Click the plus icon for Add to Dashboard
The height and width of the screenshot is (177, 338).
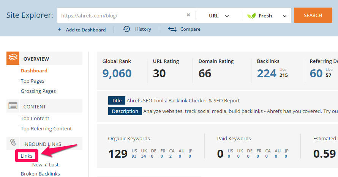pyautogui.click(x=59, y=29)
